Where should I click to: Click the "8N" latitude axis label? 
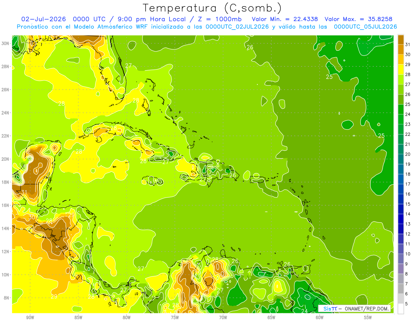(6, 298)
